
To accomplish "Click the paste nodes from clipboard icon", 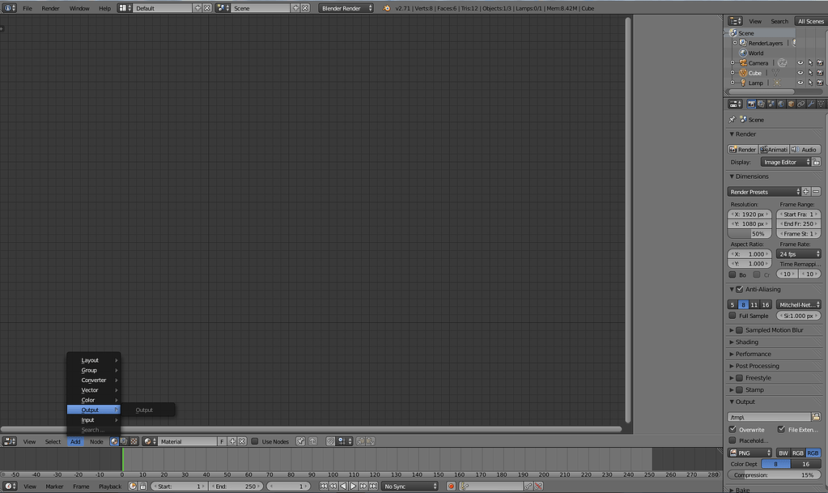I will 371,441.
